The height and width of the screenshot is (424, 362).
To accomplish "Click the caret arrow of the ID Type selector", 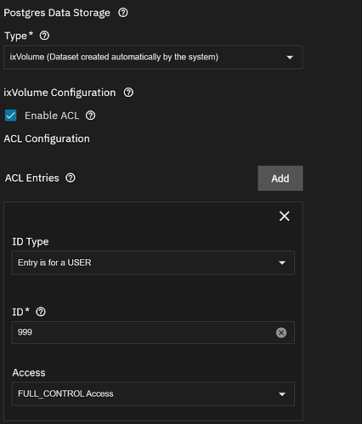I will click(x=282, y=263).
